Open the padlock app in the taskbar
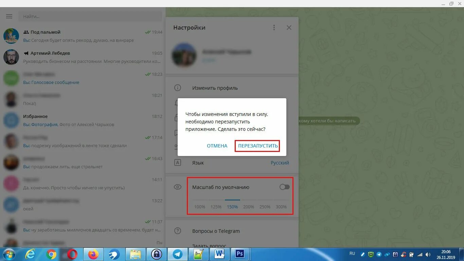This screenshot has width=464, height=261. (x=156, y=254)
